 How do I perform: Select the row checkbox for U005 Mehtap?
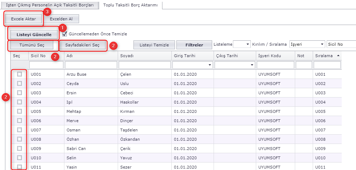(x=20, y=111)
